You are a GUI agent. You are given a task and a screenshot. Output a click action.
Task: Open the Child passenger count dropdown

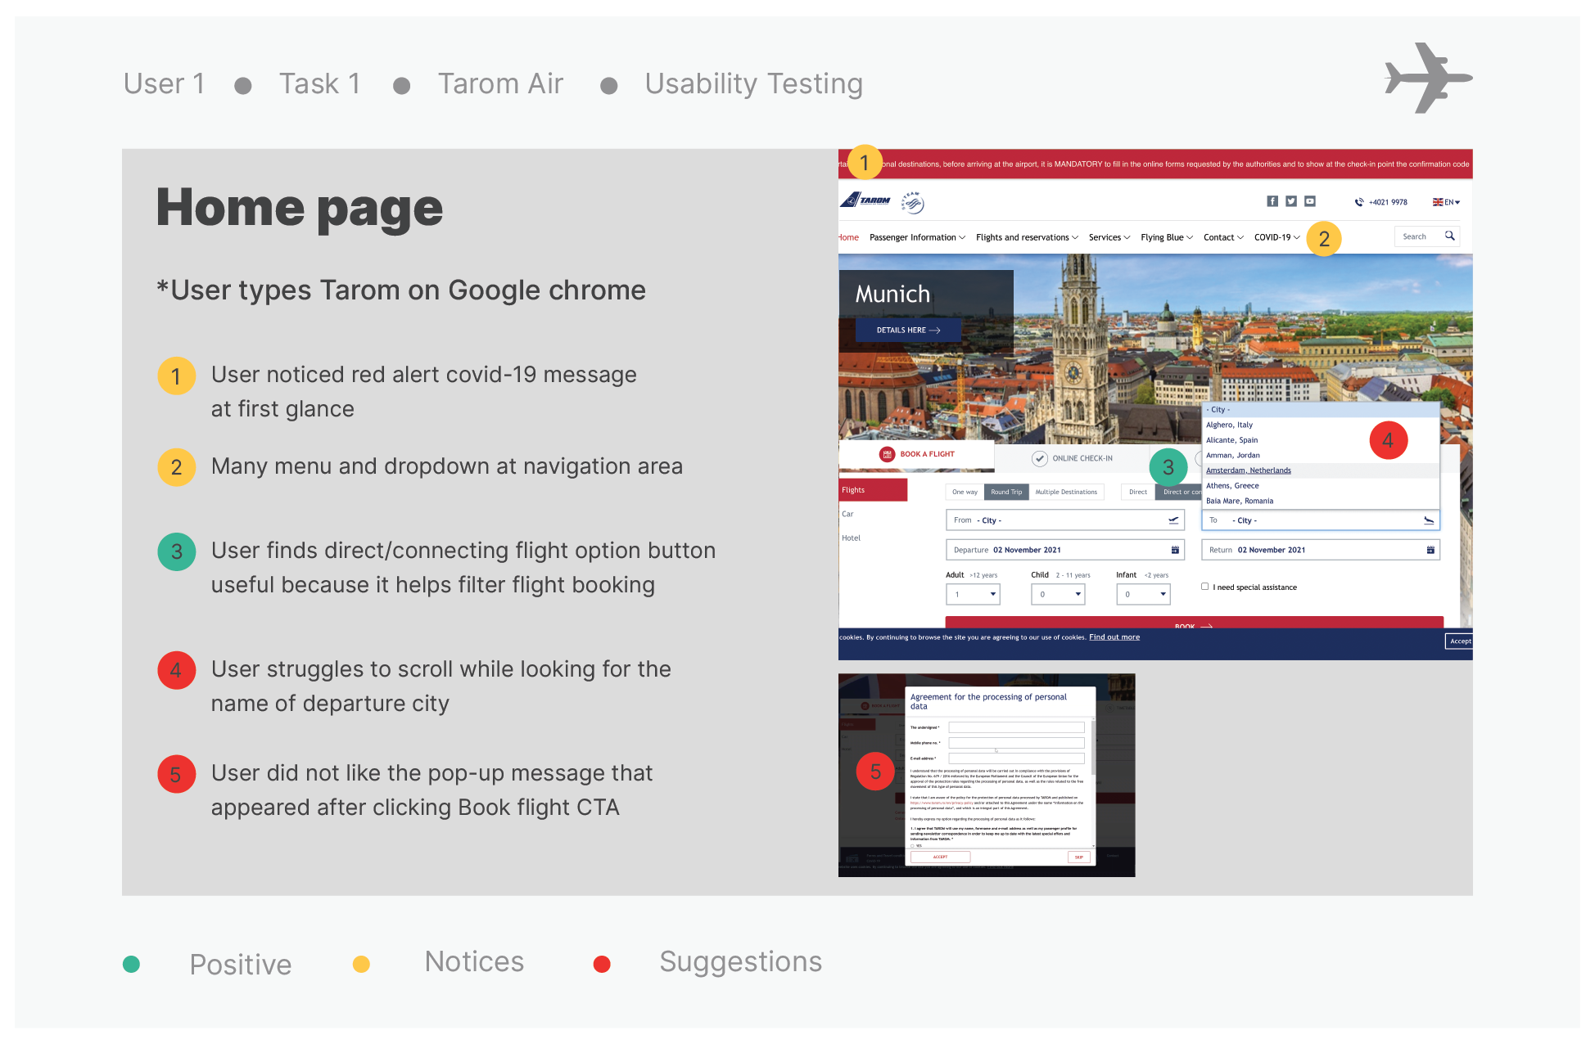click(x=1058, y=594)
